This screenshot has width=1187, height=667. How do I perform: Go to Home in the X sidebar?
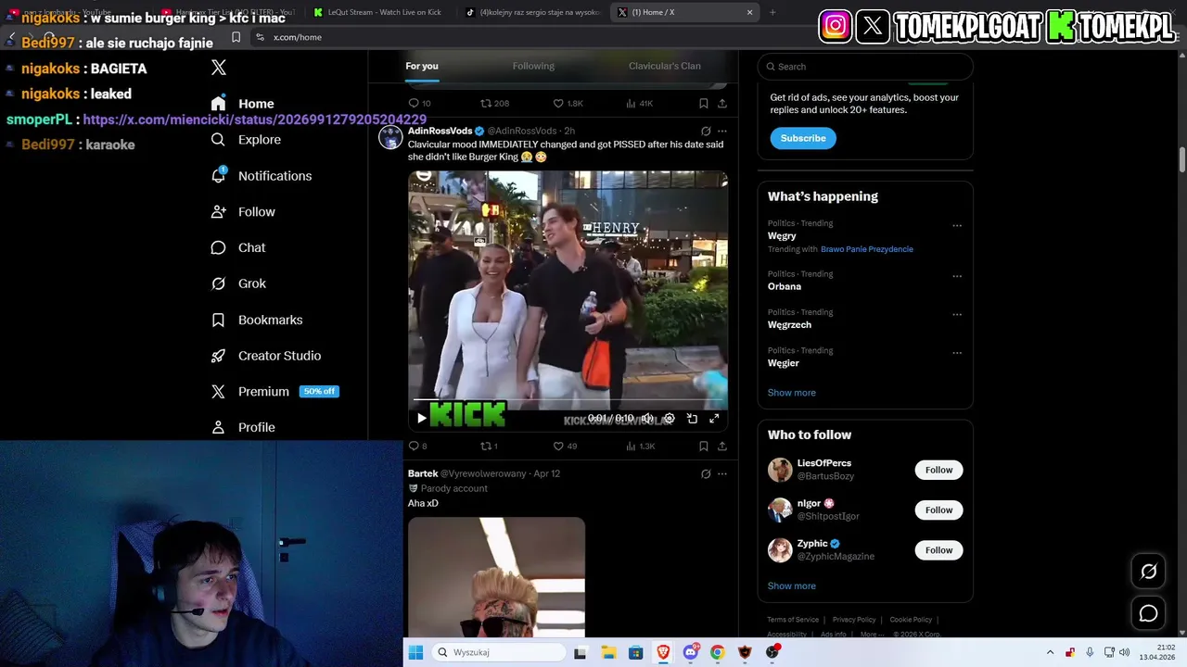pos(243,104)
